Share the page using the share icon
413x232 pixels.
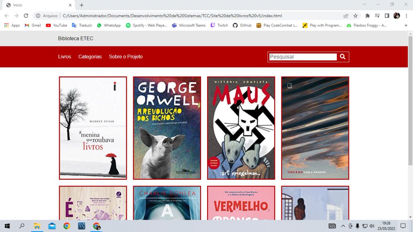click(x=345, y=15)
